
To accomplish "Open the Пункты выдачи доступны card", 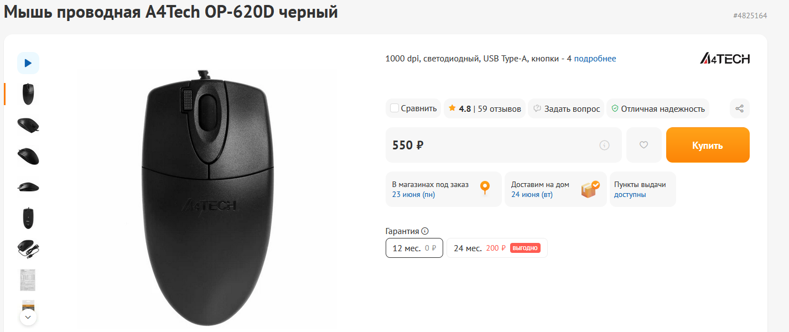I will pyautogui.click(x=643, y=189).
